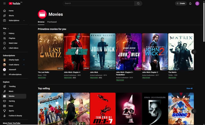205x125 pixels.
Task: Click the YouTube logo
Action: coord(15,3)
